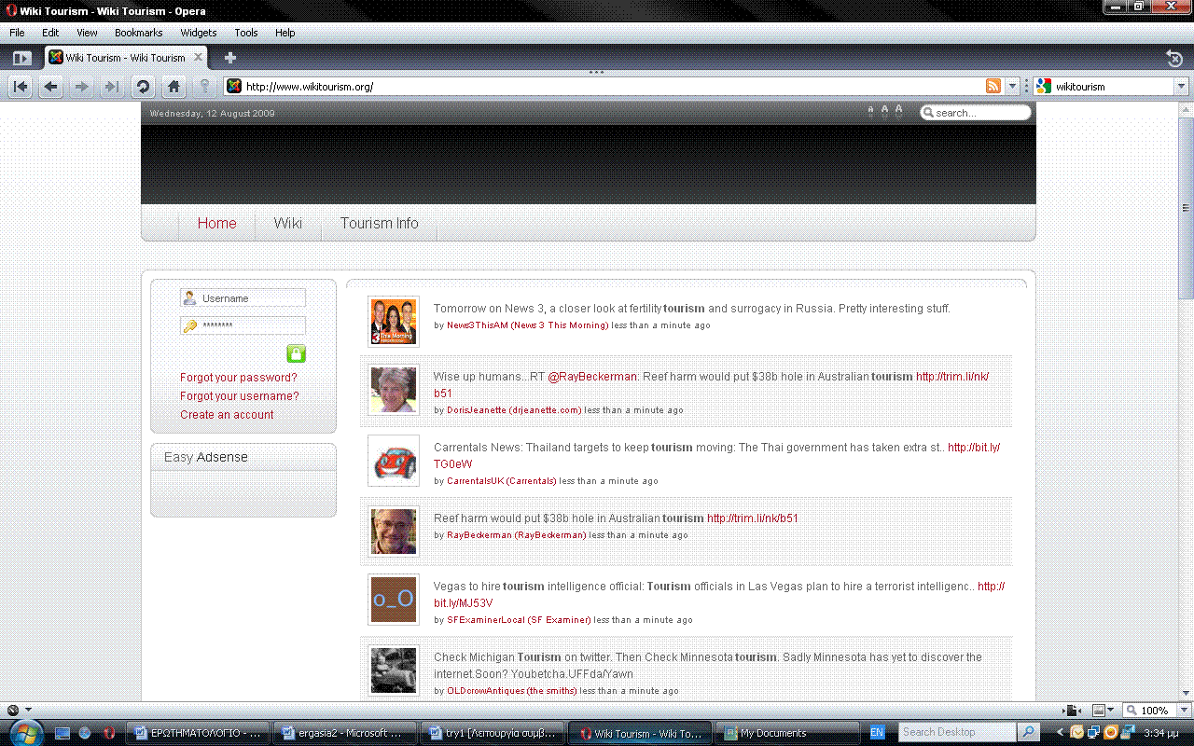Expand hidden system tray icons arrow
Image resolution: width=1194 pixels, height=746 pixels.
tap(1060, 733)
